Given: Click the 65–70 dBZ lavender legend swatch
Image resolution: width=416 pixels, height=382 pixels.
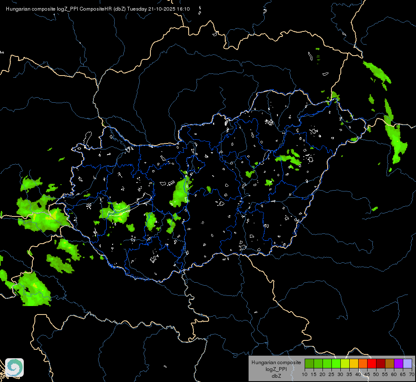Looking at the screenshot, I should coord(408,363).
